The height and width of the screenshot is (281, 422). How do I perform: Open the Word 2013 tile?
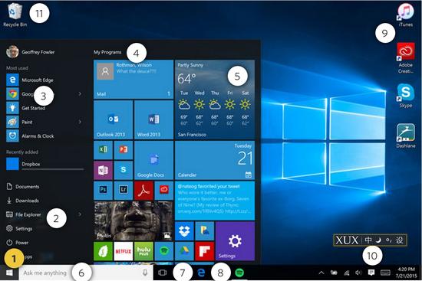tap(153, 119)
